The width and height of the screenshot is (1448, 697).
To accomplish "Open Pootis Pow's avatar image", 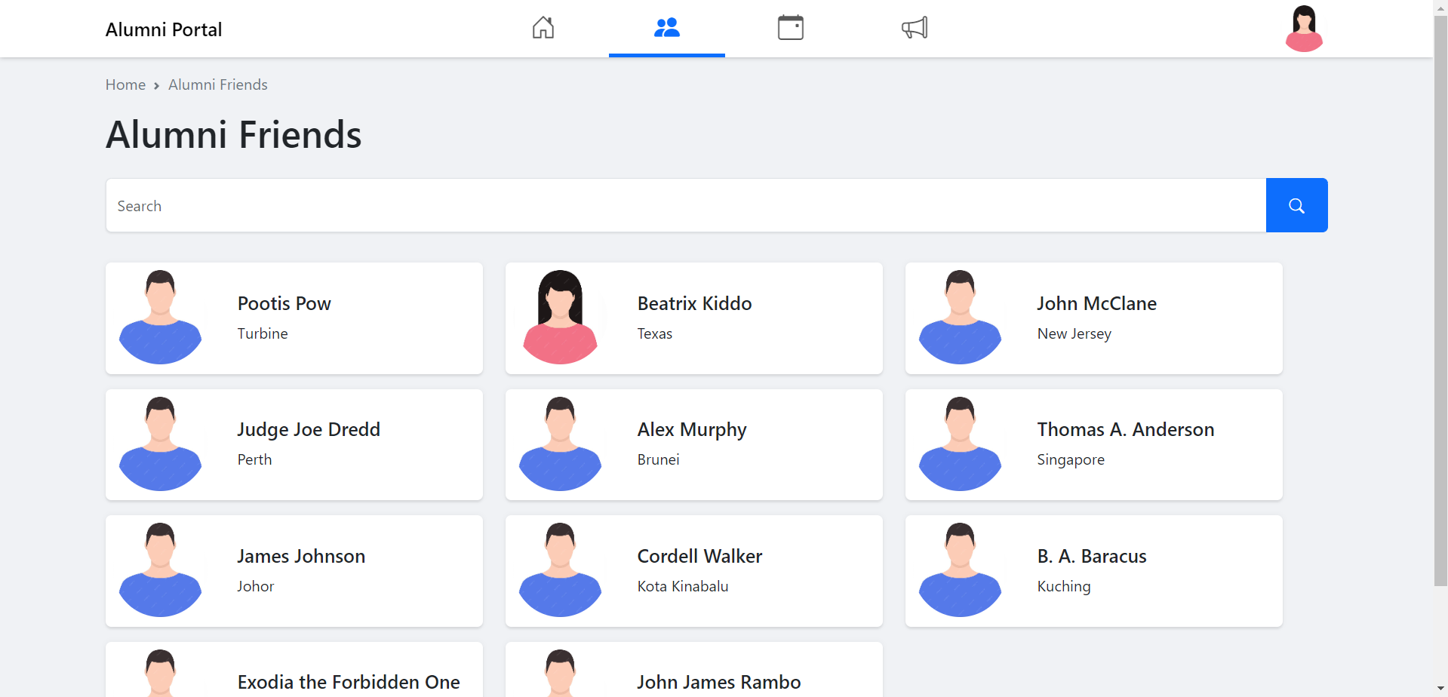I will coord(161,318).
